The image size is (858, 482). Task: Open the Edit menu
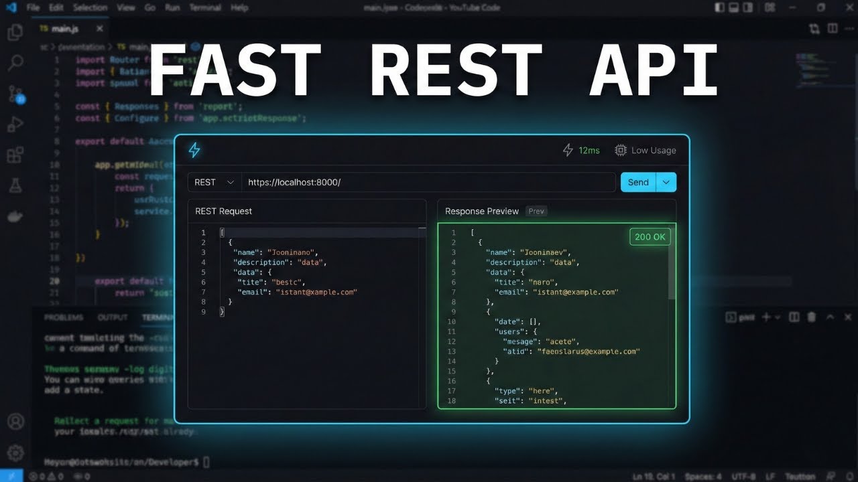[x=56, y=7]
